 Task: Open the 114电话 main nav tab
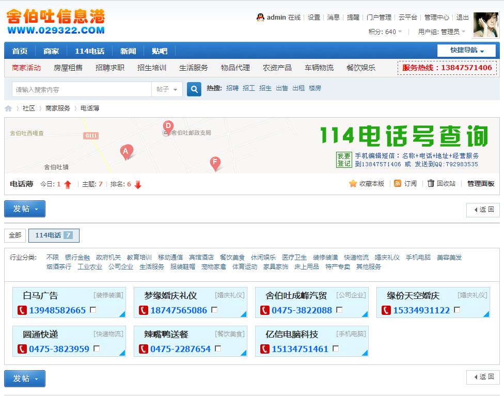89,51
